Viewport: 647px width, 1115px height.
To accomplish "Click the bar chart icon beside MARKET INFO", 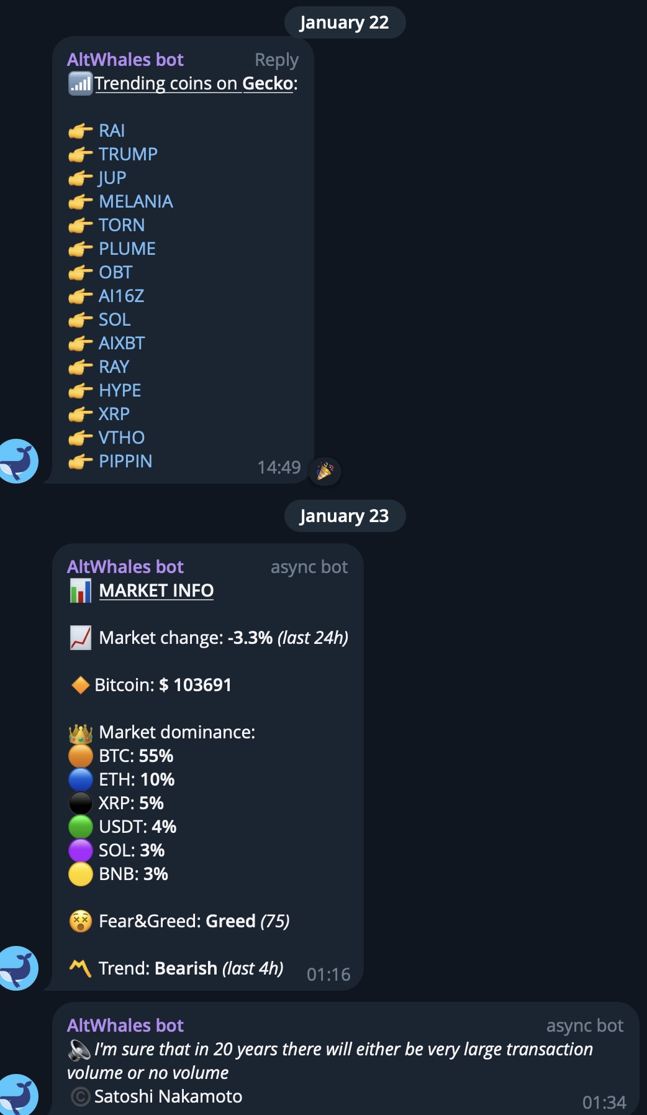I will 81,590.
